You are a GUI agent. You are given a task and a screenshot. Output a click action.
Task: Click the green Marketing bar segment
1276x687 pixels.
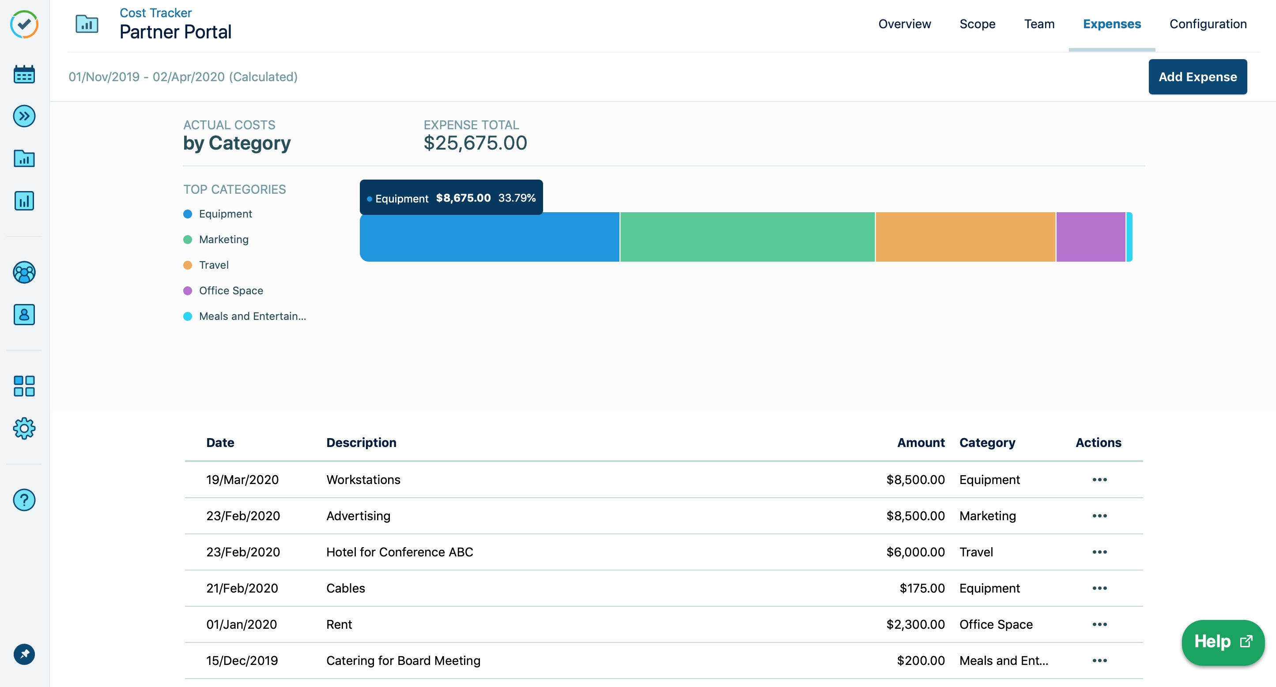pyautogui.click(x=747, y=237)
